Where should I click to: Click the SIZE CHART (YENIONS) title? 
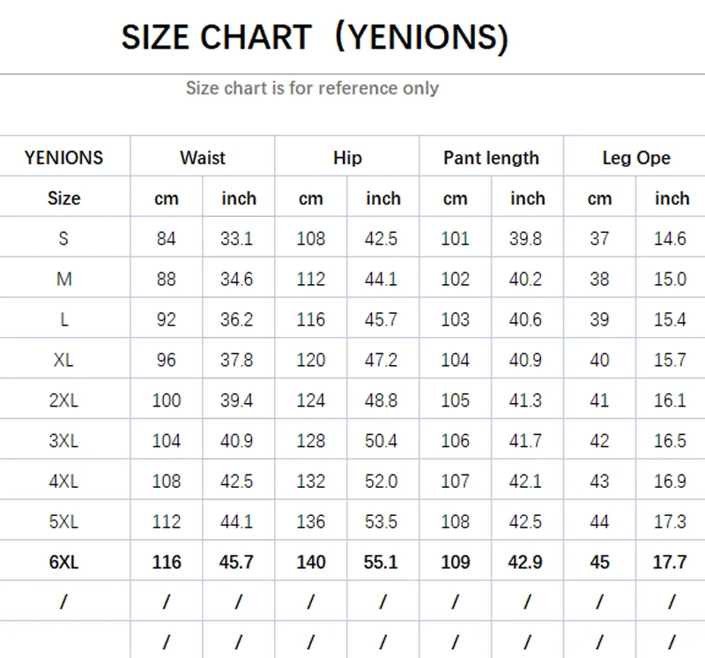[315, 37]
